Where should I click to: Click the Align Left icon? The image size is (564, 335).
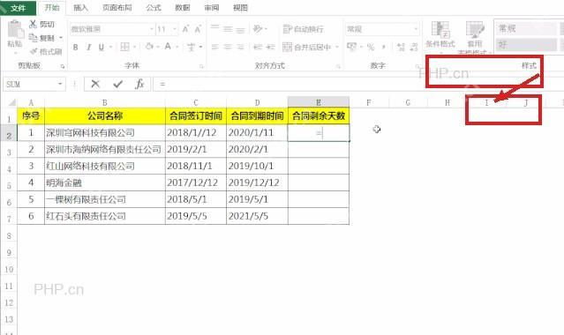(x=214, y=47)
